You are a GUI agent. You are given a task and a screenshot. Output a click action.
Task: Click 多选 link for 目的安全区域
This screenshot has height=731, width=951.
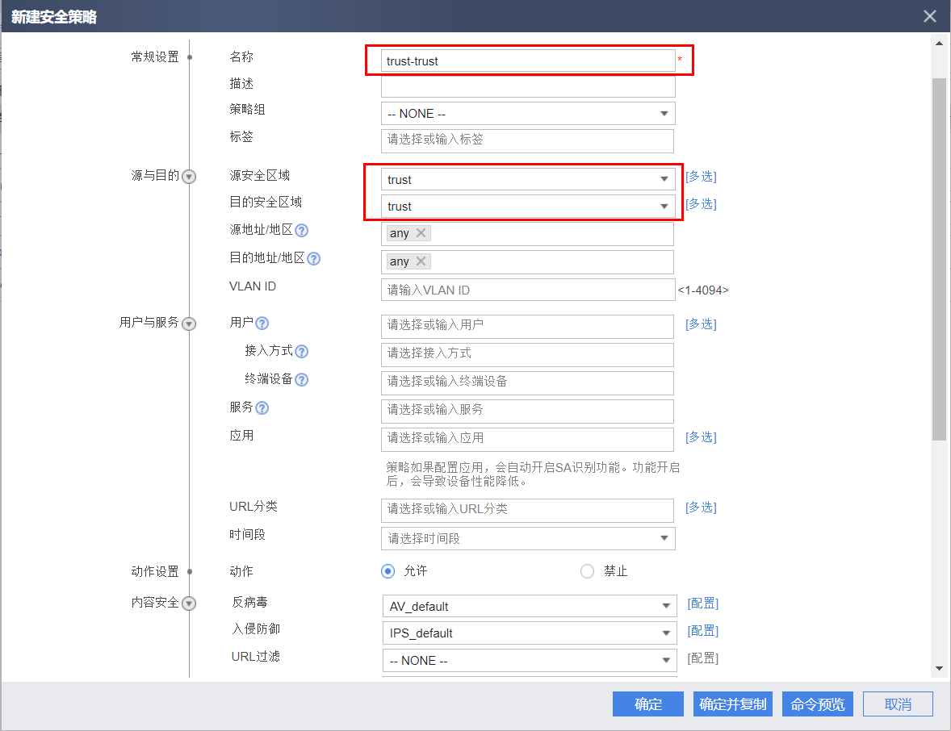[701, 203]
